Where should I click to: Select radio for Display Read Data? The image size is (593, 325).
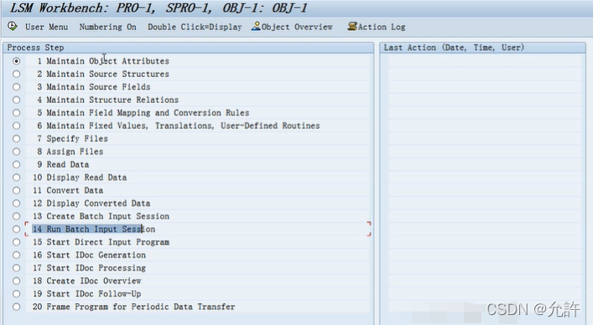(16, 178)
